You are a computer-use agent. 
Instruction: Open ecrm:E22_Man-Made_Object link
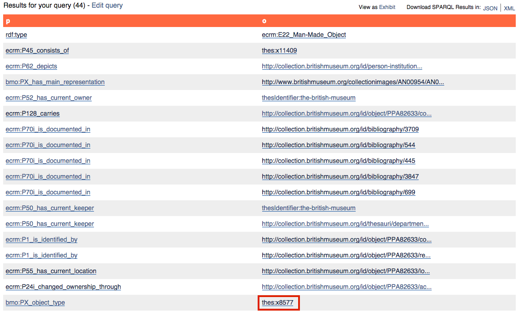point(304,35)
